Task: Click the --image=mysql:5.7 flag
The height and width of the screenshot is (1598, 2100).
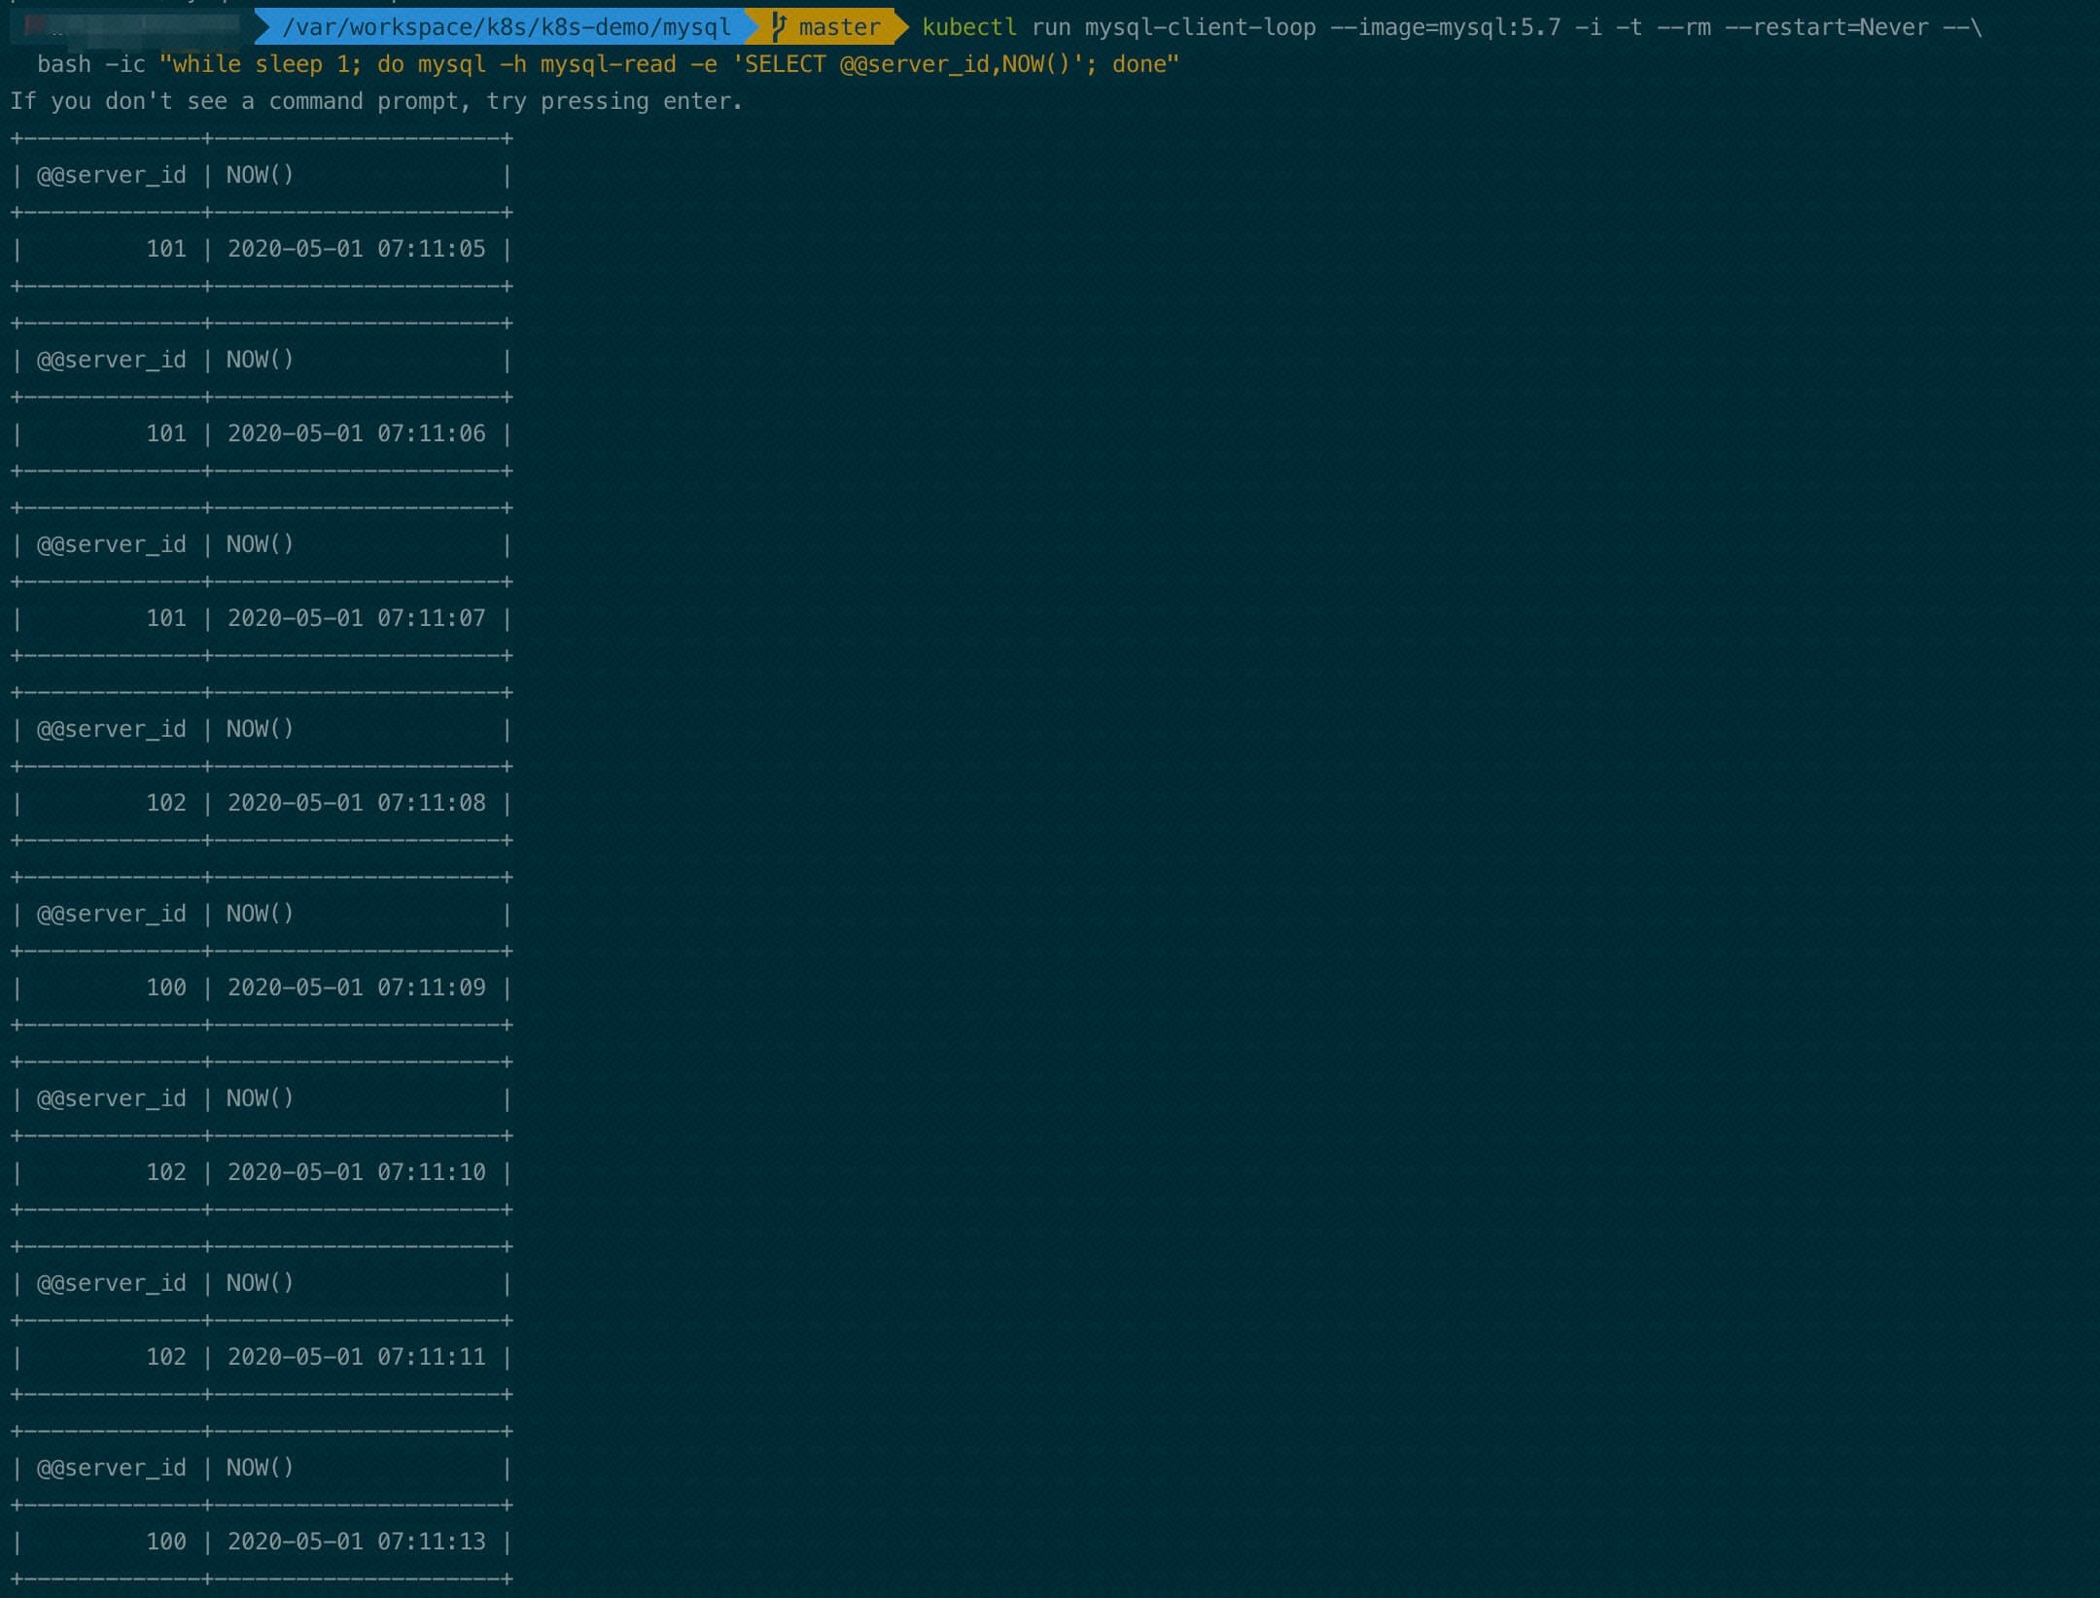Action: (x=1445, y=27)
